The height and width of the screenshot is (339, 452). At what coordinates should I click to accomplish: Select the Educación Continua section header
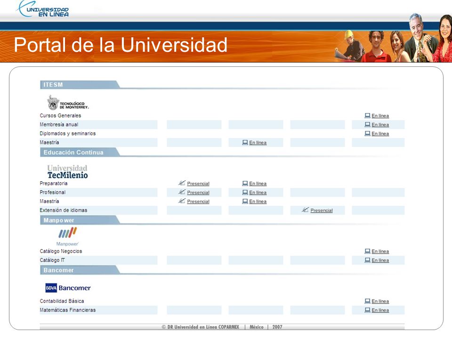pos(80,152)
